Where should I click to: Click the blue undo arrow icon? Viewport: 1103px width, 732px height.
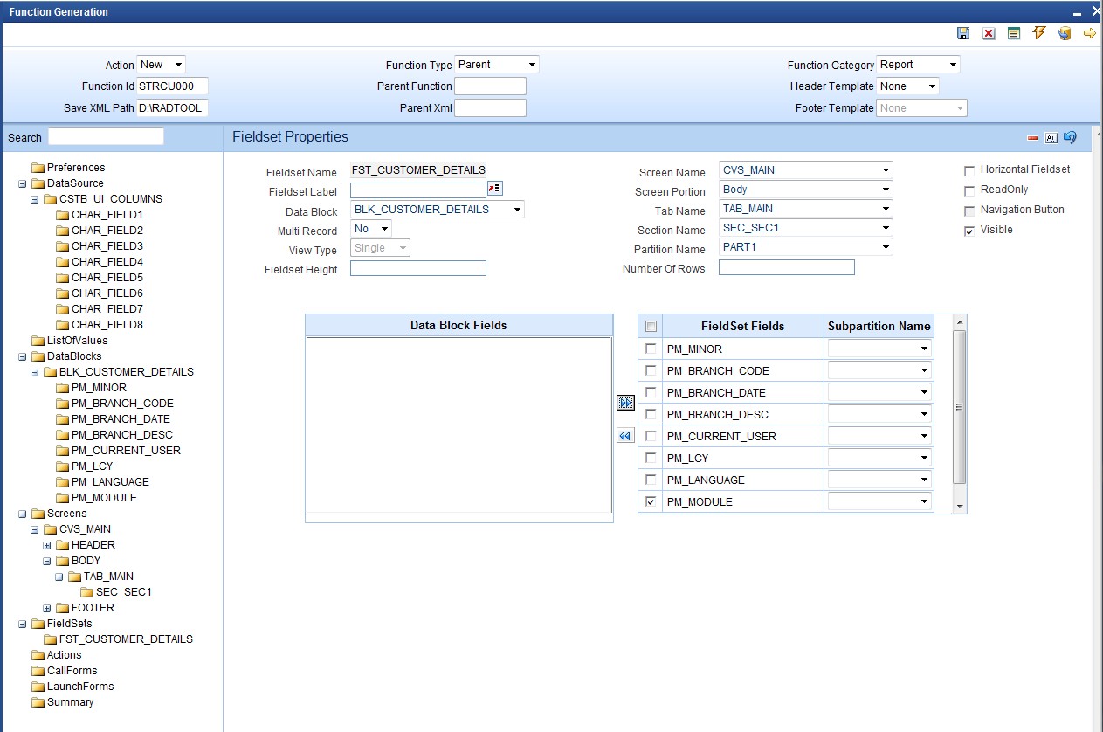click(1070, 138)
